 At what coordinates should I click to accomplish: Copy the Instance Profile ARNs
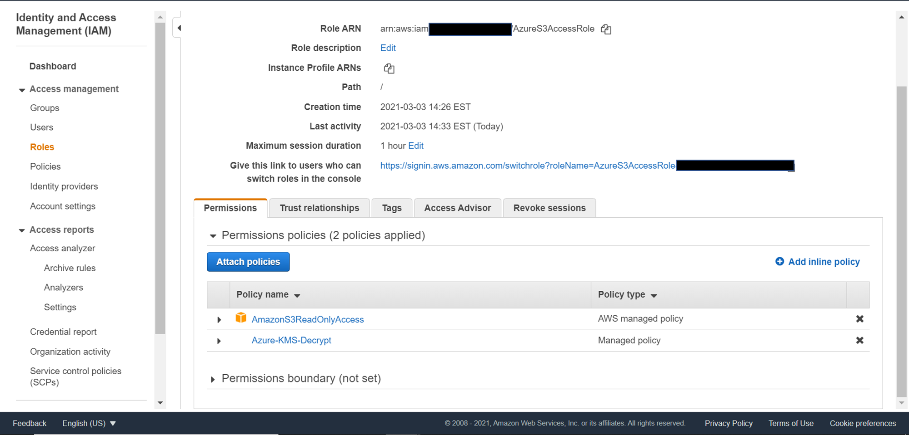pos(389,68)
